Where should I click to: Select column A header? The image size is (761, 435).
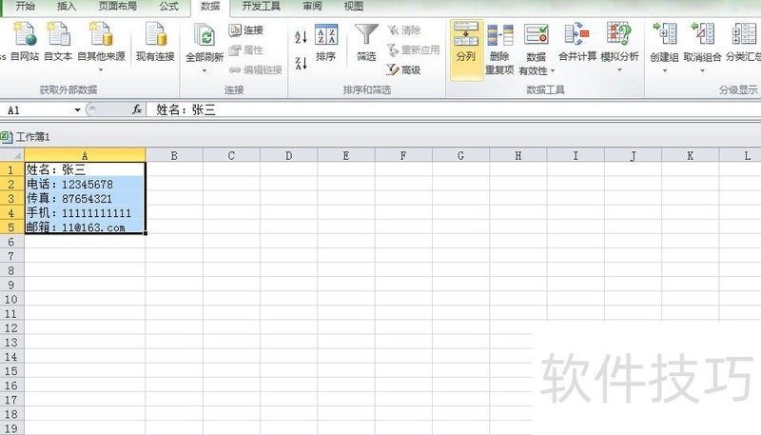(85, 155)
